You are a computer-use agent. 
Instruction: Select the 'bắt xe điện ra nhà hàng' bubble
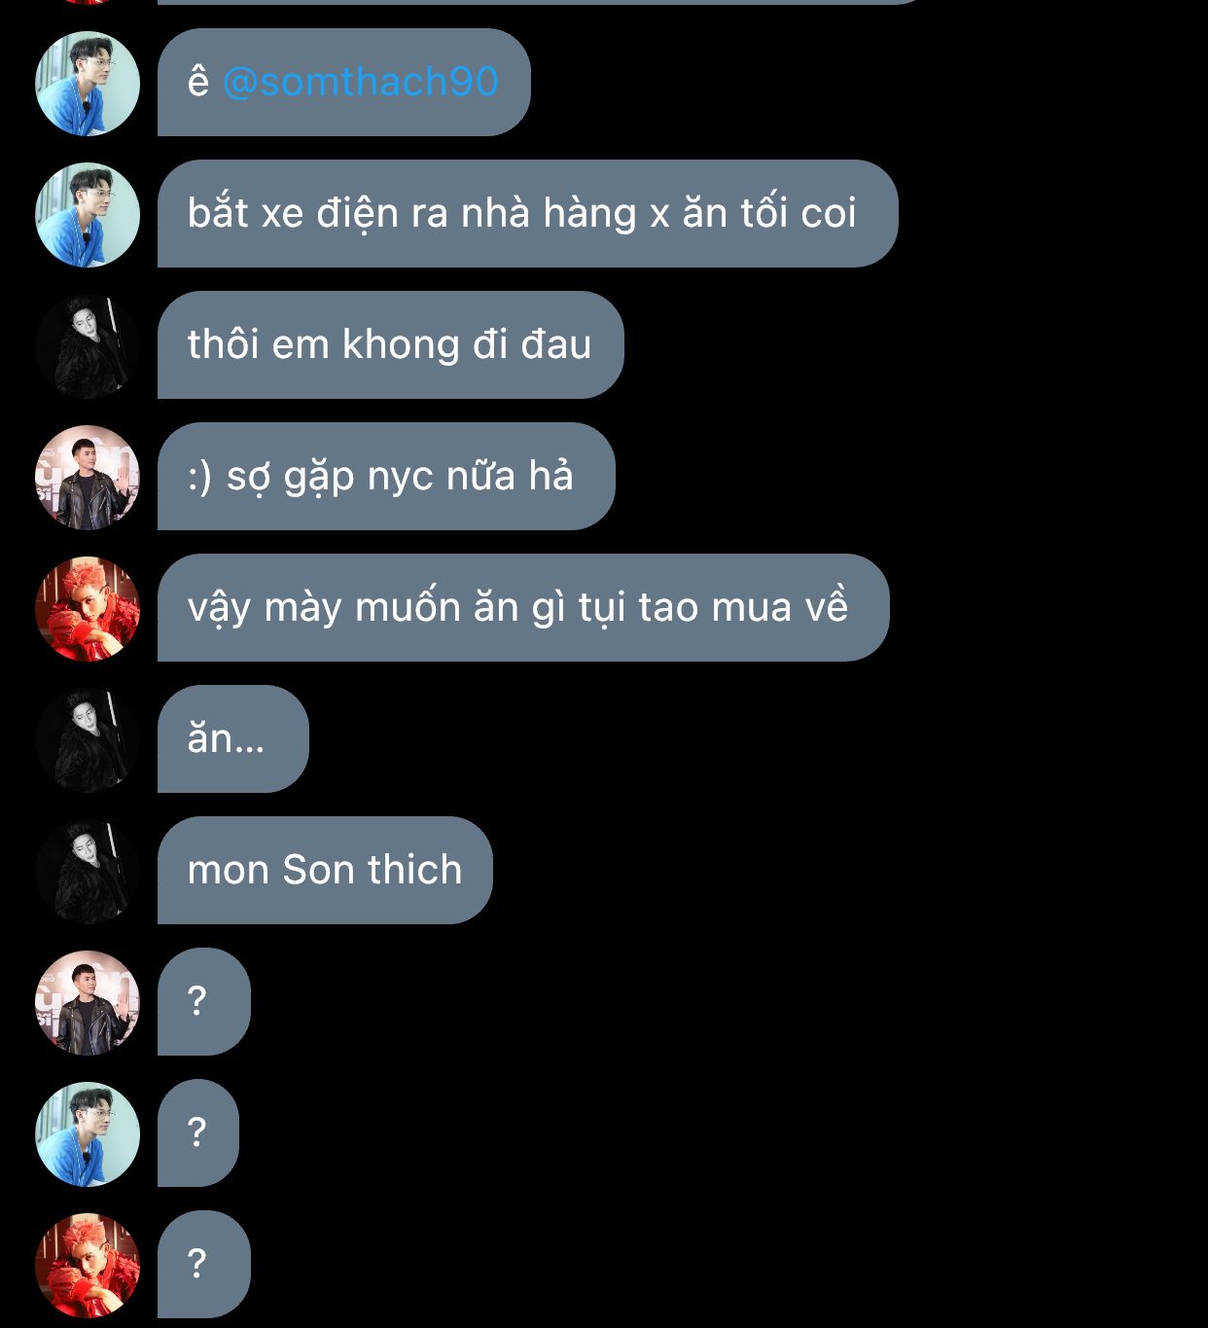tap(527, 214)
